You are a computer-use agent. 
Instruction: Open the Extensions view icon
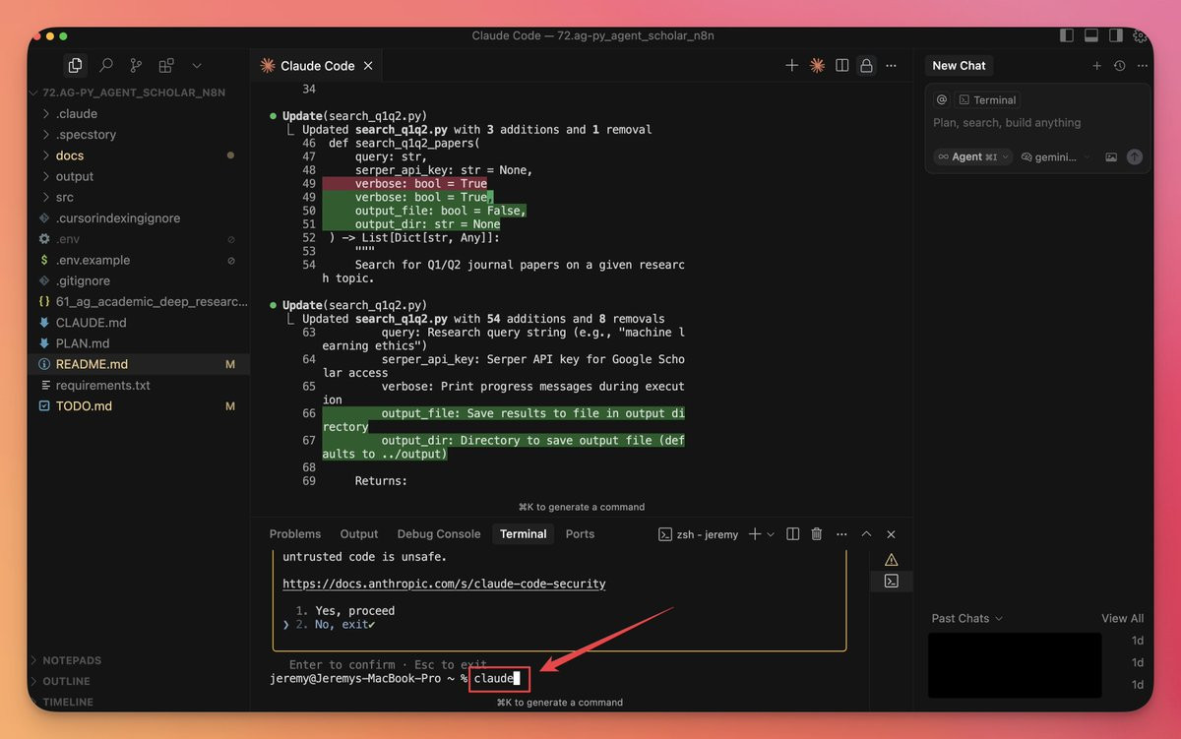(166, 65)
